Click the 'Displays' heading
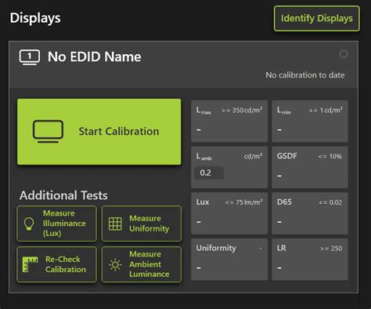Image resolution: width=371 pixels, height=309 pixels. tap(35, 18)
